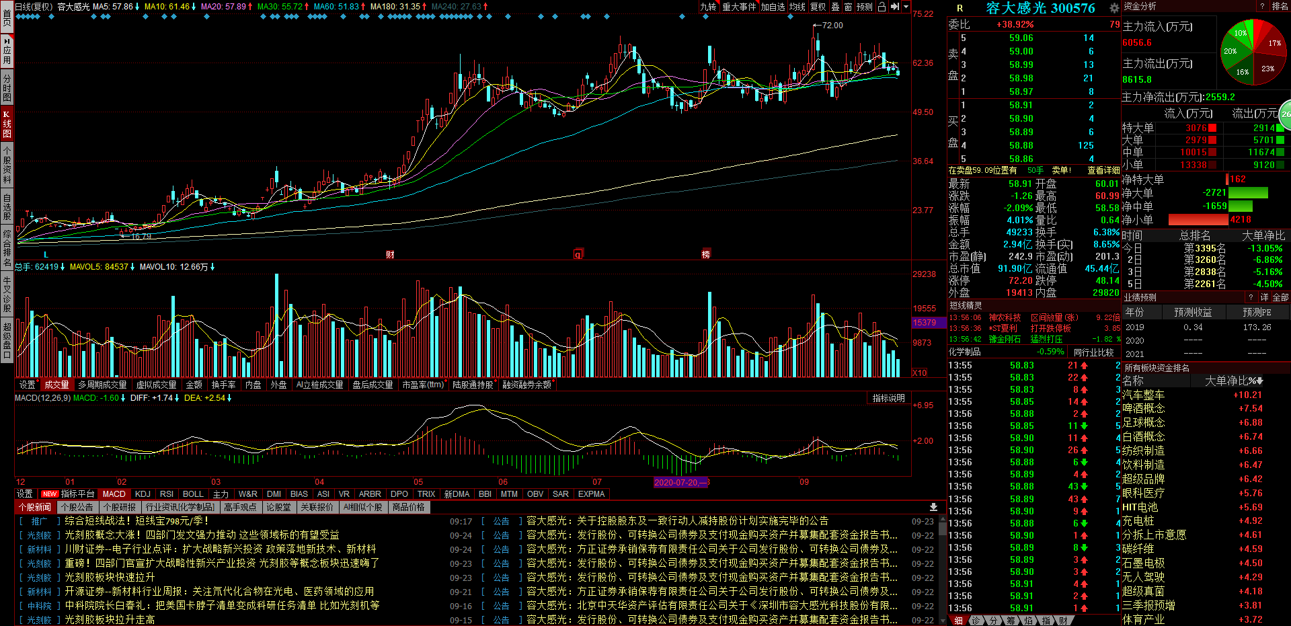Open 查看详细 order details link
The height and width of the screenshot is (626, 1291).
1103,171
